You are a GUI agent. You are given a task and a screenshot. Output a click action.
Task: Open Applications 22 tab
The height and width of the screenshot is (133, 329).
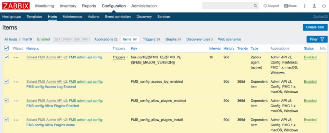click(x=106, y=39)
